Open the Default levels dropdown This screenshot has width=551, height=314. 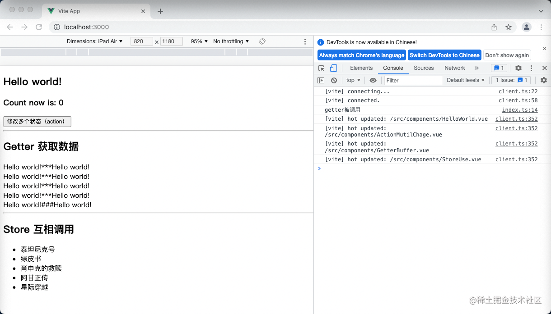(466, 80)
